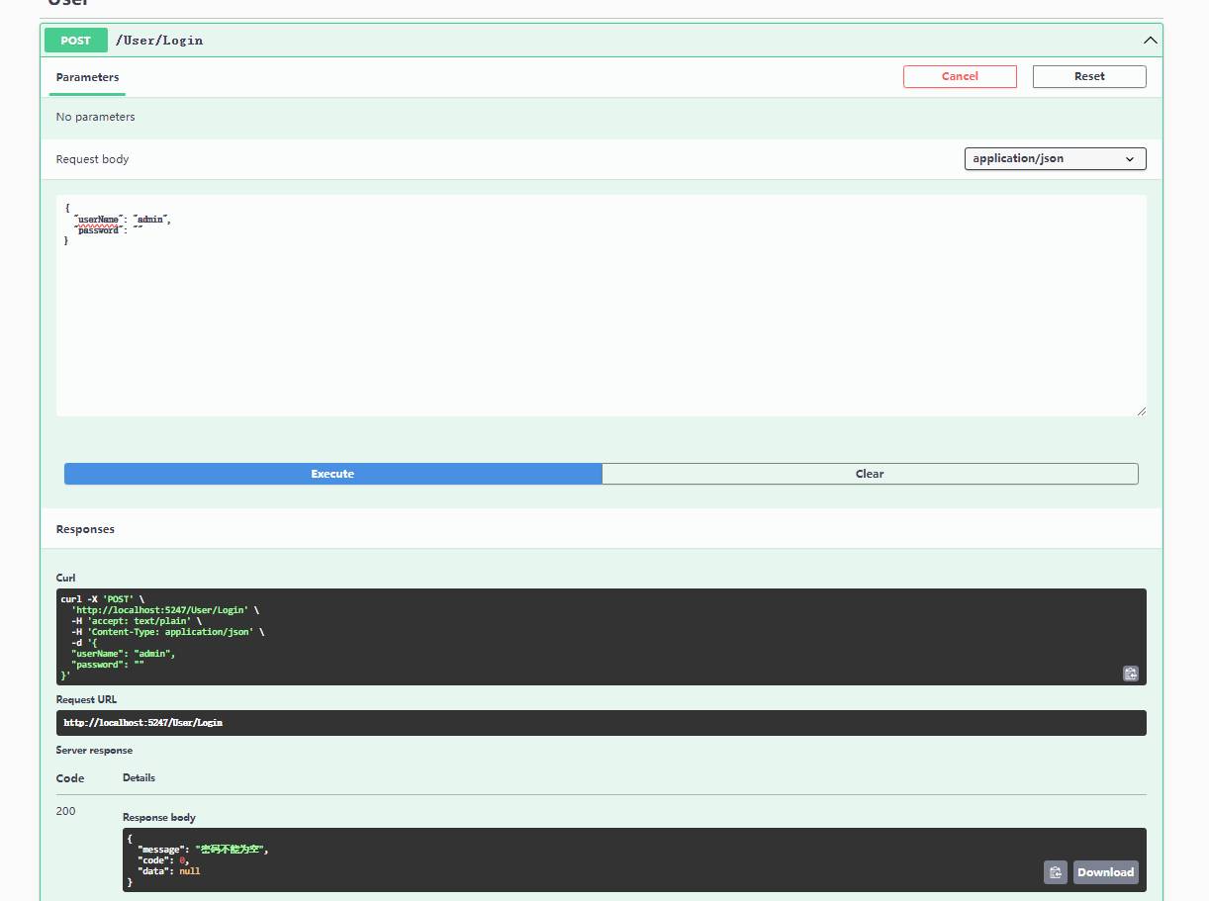This screenshot has width=1209, height=901.
Task: Click the 200 response status code
Action: [x=65, y=811]
